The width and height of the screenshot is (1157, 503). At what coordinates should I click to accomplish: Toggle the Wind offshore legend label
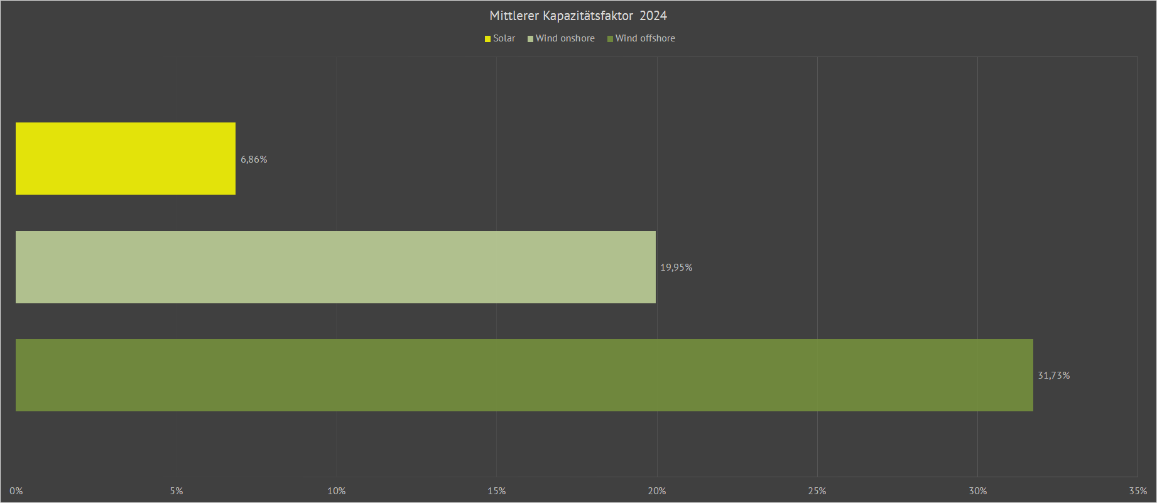(645, 38)
